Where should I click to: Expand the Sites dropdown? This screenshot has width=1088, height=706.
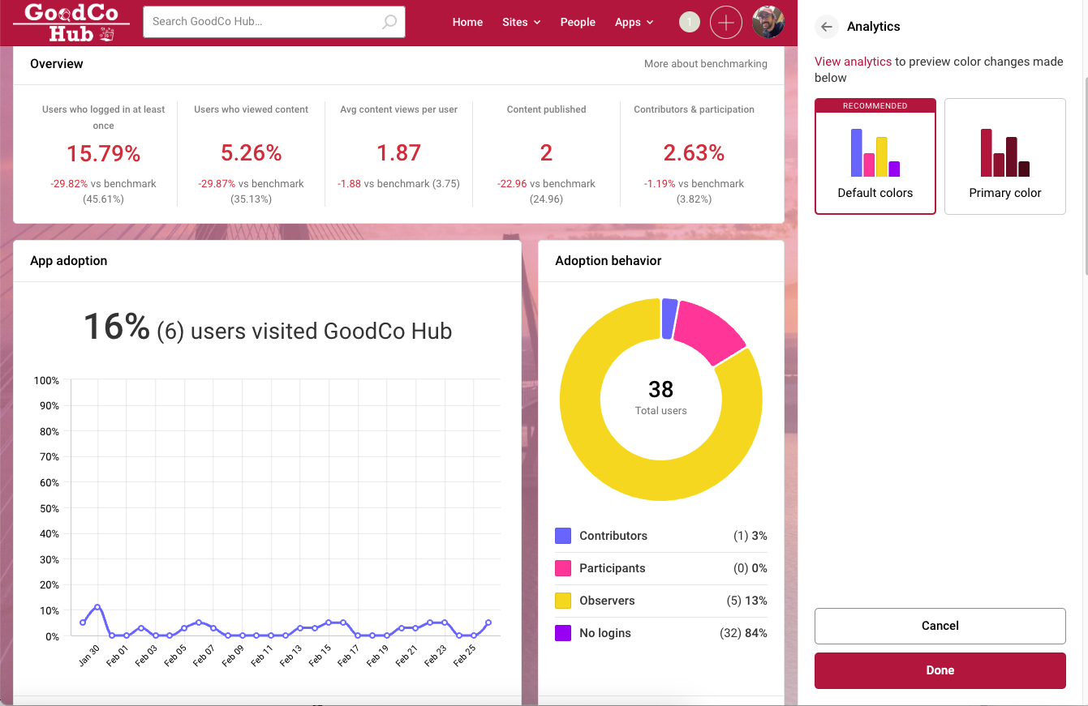(x=521, y=22)
